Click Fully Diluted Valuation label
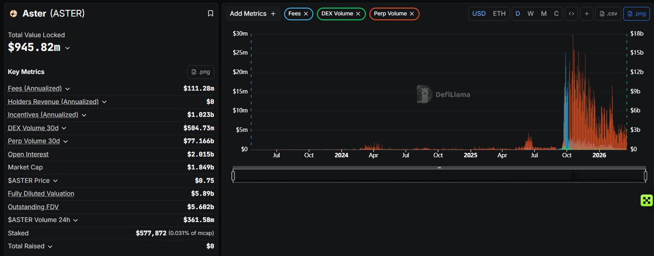This screenshot has height=256, width=654. [41, 194]
